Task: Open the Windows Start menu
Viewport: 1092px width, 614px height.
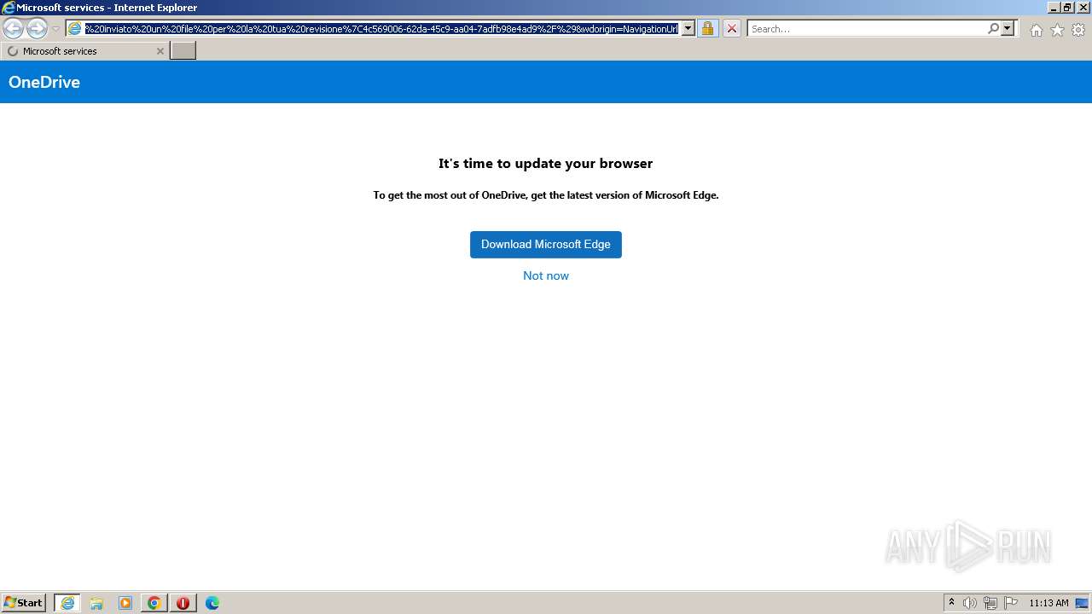Action: [24, 603]
